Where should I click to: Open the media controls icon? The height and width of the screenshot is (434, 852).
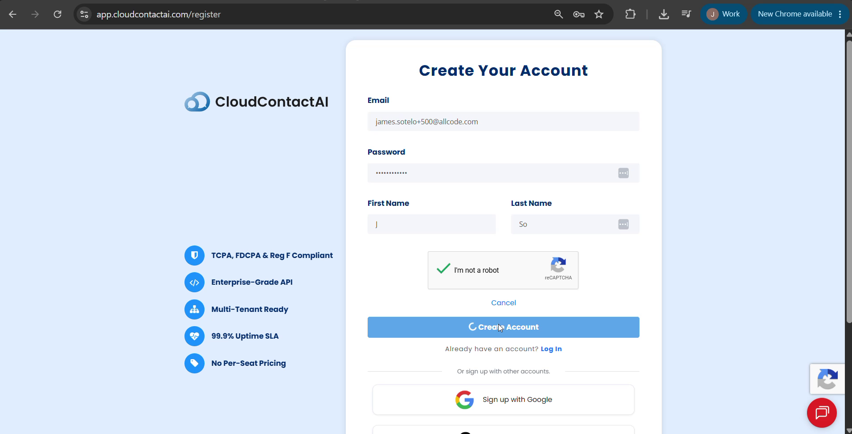click(x=686, y=14)
